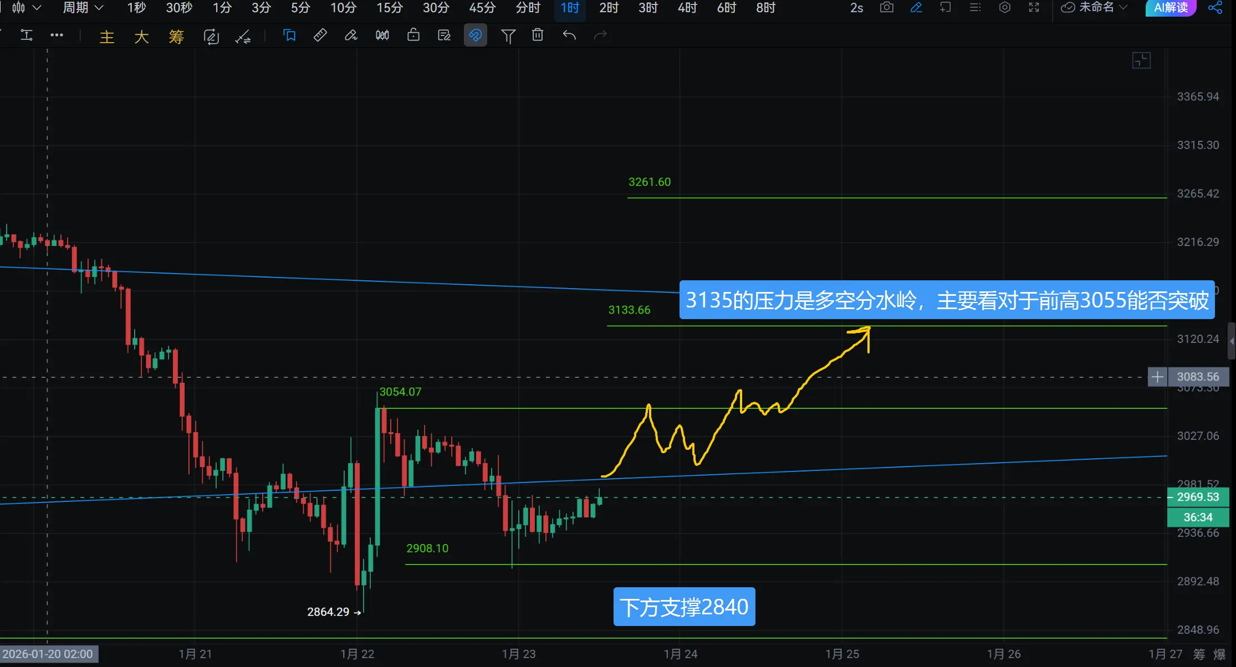
Task: Click the 筹 chip distribution button
Action: [176, 37]
